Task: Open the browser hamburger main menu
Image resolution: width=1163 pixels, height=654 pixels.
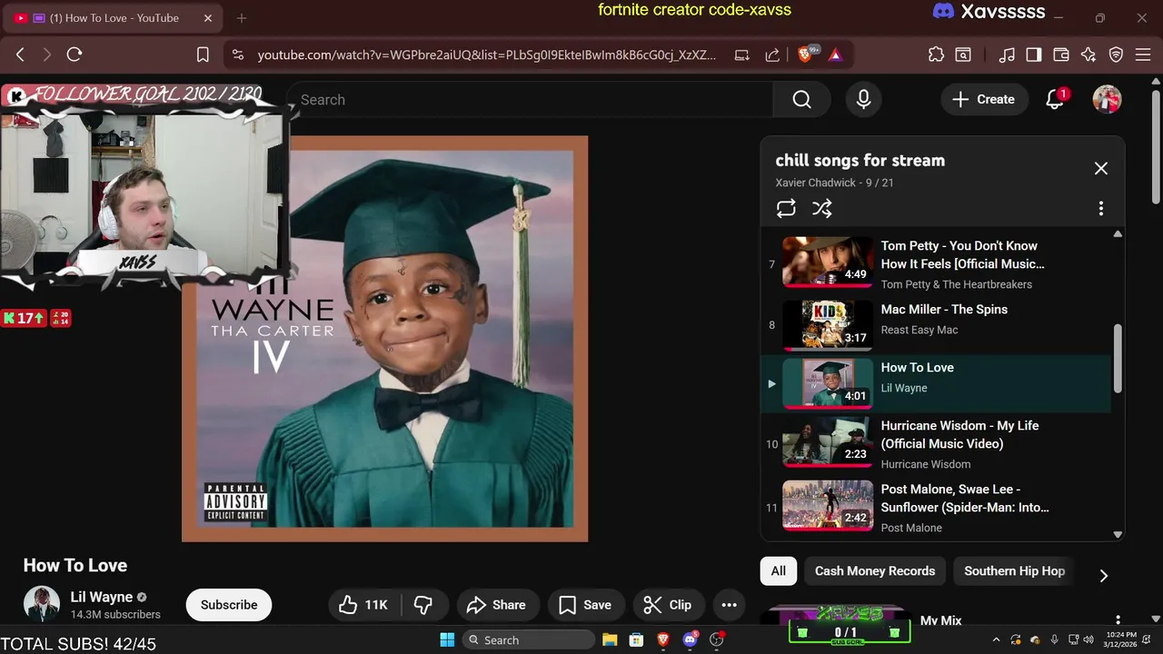Action: pyautogui.click(x=1142, y=54)
